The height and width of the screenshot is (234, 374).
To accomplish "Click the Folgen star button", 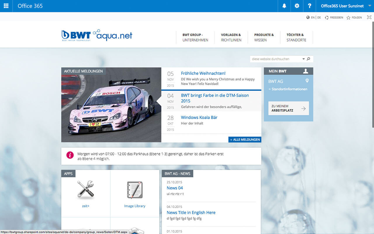I will click(354, 18).
